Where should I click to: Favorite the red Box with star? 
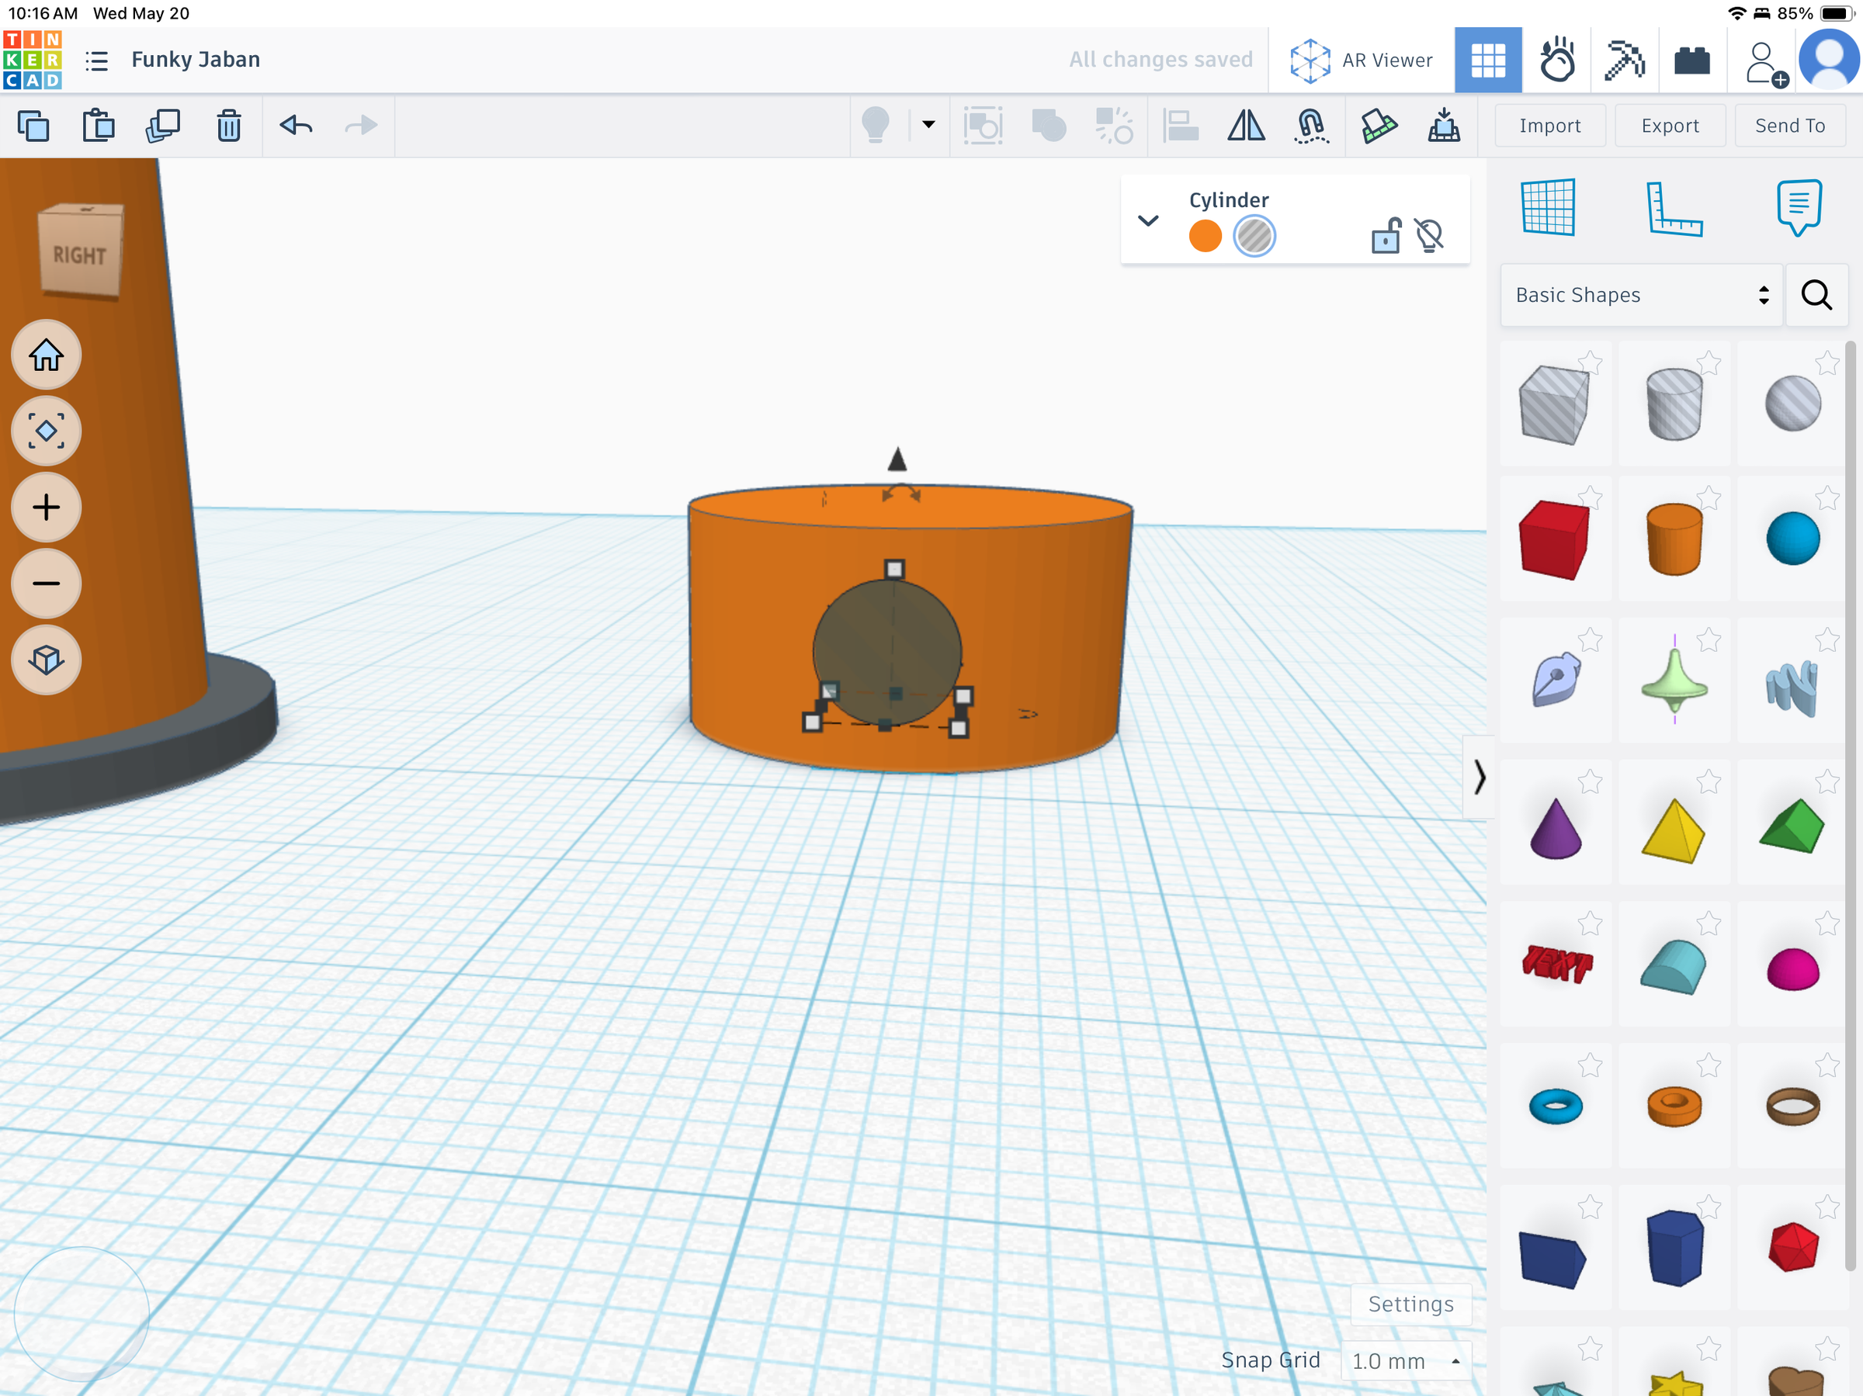point(1589,497)
